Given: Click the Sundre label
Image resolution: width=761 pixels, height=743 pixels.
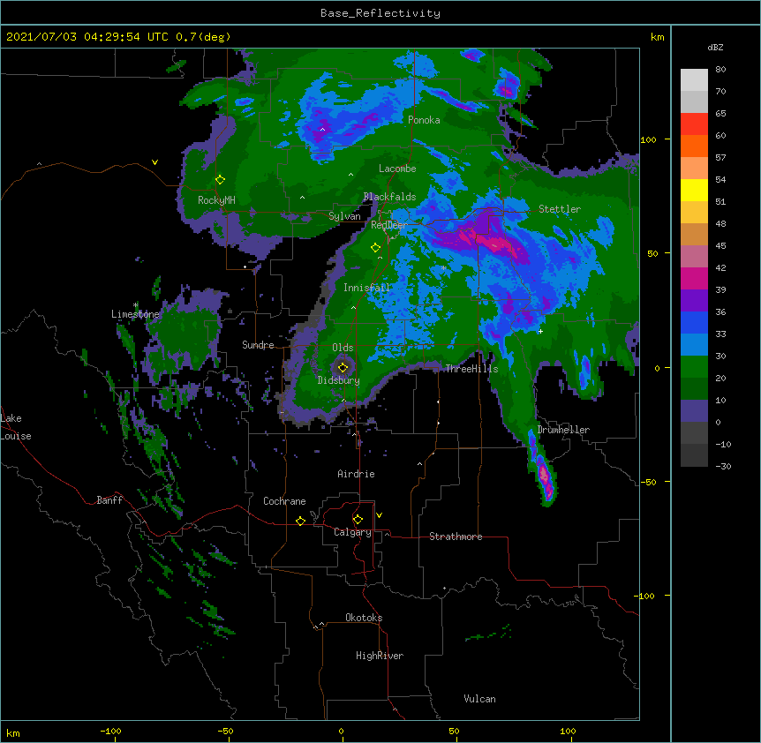Looking at the screenshot, I should pos(258,345).
